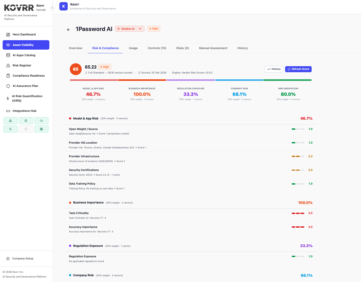Click the Task Criticality row
The height and width of the screenshot is (282, 361).
(191, 215)
